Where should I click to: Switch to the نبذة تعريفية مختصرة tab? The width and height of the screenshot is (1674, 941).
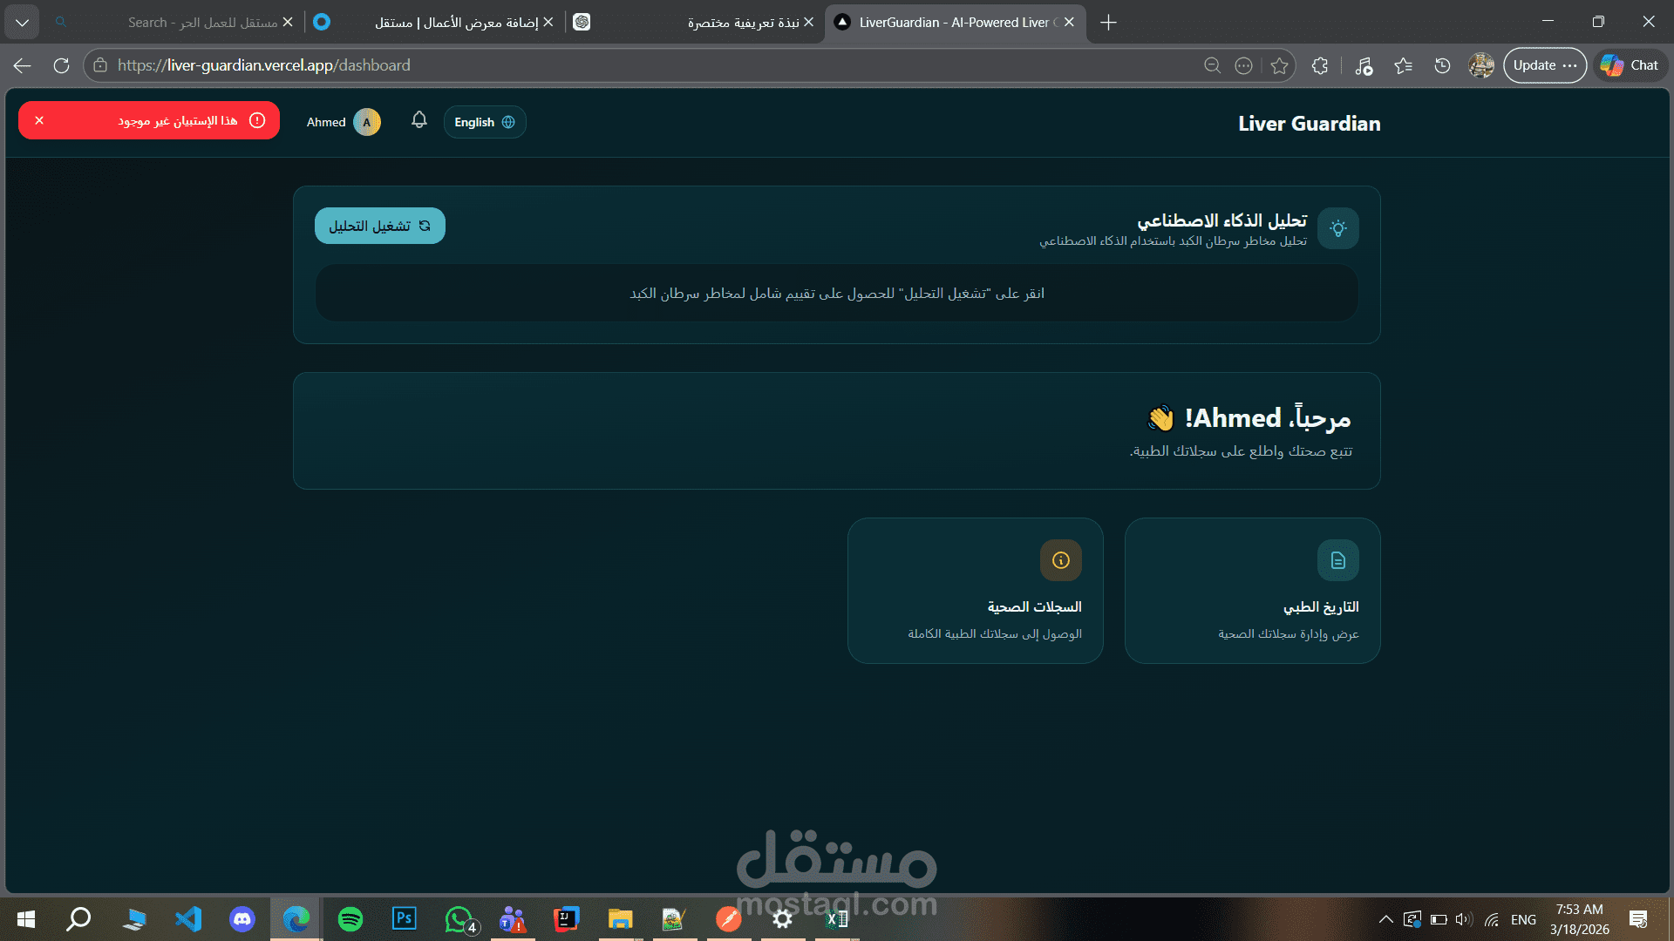tap(741, 22)
